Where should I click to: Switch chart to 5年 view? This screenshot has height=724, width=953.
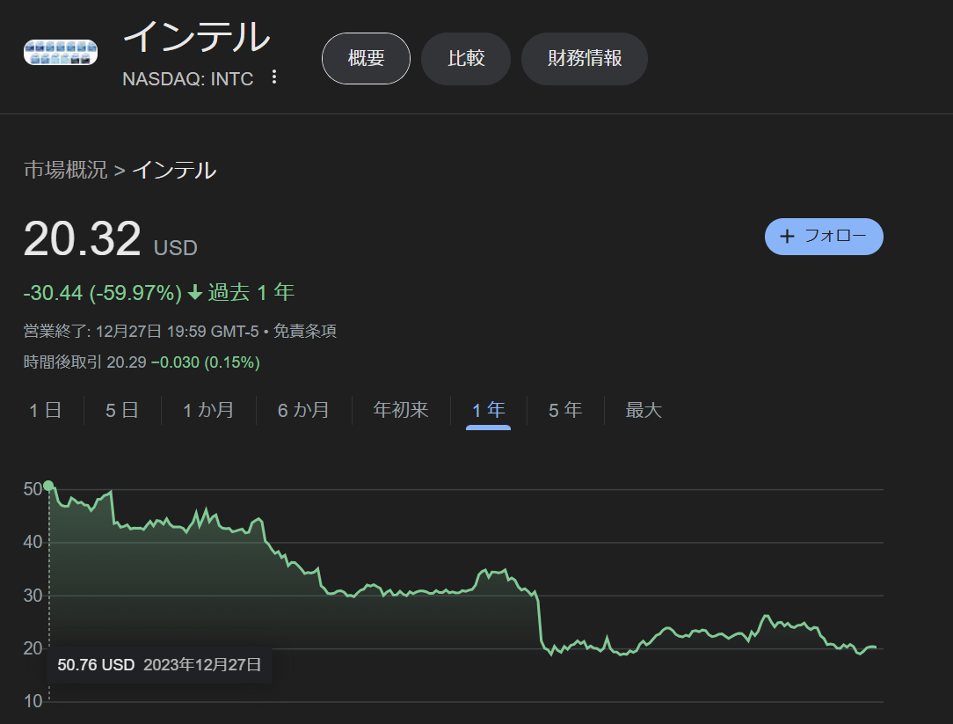coord(565,410)
